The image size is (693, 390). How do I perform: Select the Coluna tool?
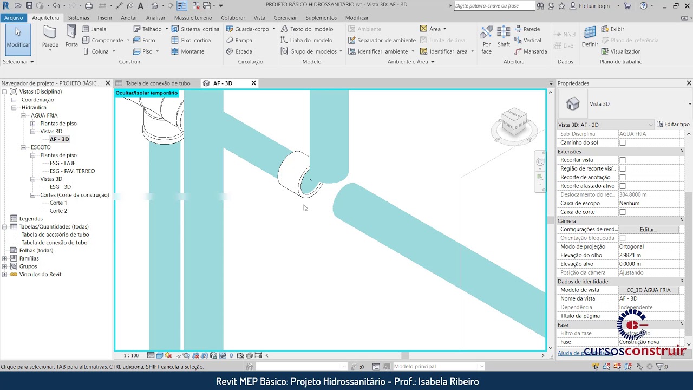[x=95, y=51]
